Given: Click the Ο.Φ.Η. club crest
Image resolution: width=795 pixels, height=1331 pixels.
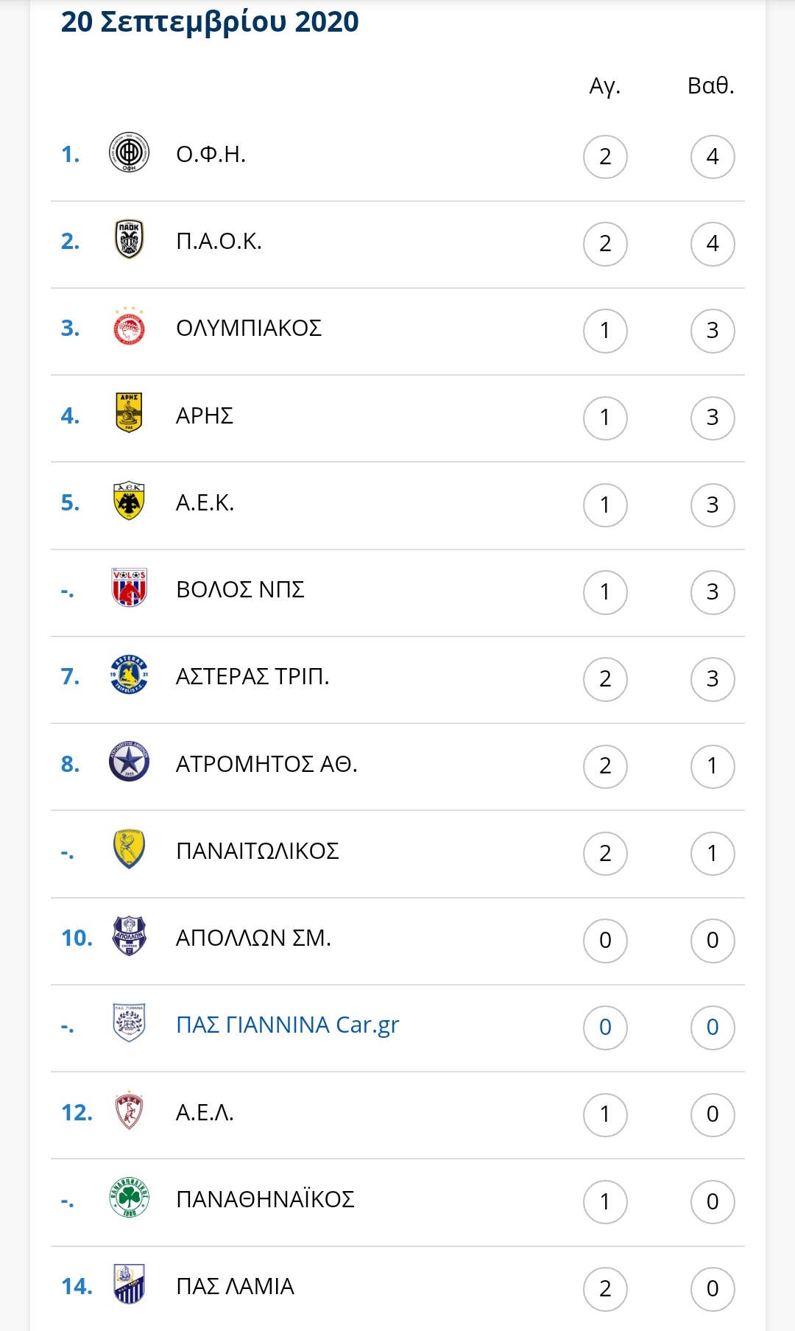Looking at the screenshot, I should click(129, 153).
